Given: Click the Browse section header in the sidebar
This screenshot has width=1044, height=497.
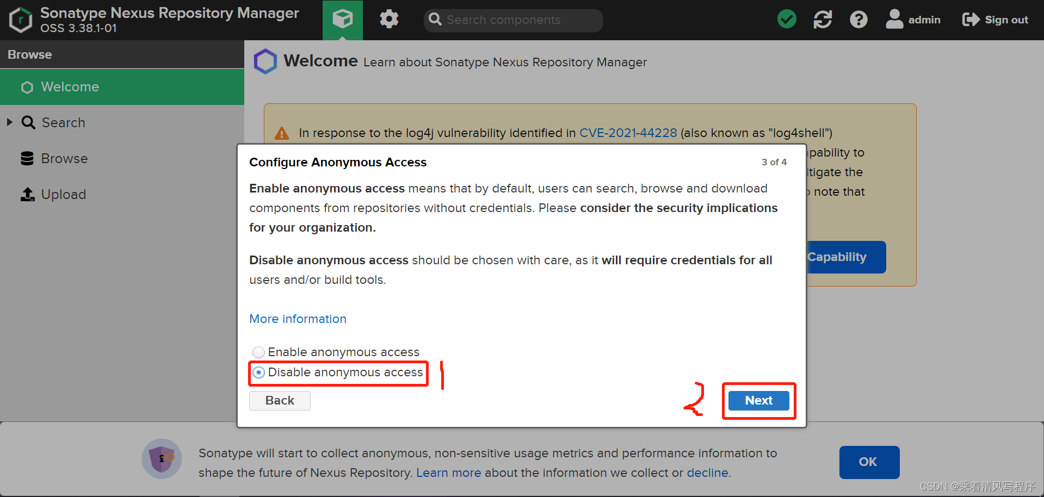Looking at the screenshot, I should 122,54.
